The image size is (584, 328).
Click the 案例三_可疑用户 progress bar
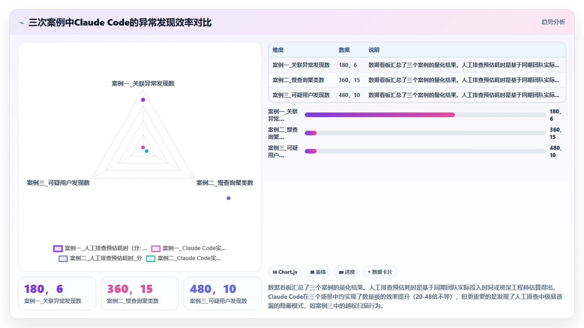click(x=425, y=151)
